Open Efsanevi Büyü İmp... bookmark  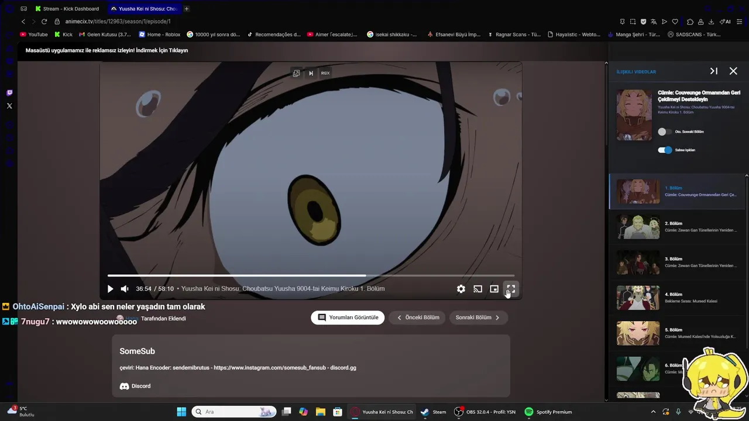coord(454,34)
